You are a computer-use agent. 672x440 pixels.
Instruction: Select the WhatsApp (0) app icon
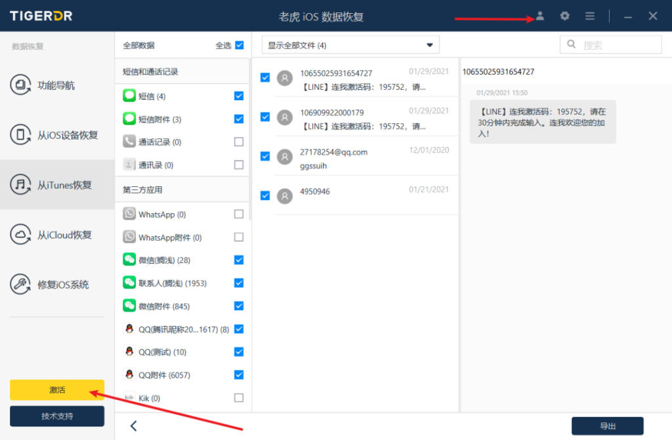[x=129, y=214]
